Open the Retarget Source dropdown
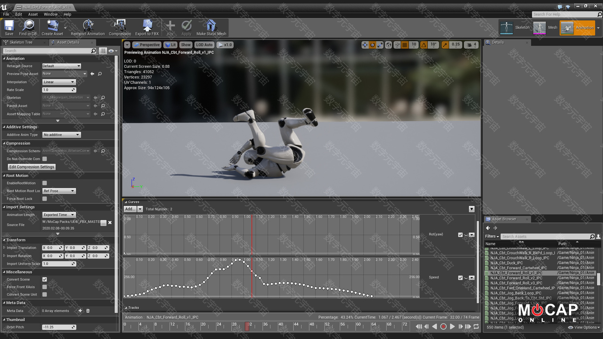Viewport: 603px width, 339px height. click(61, 66)
